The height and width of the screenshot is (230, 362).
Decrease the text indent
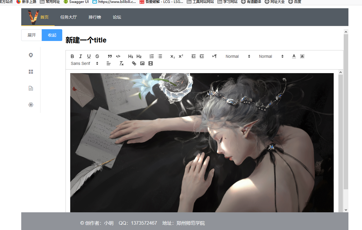pos(194,56)
